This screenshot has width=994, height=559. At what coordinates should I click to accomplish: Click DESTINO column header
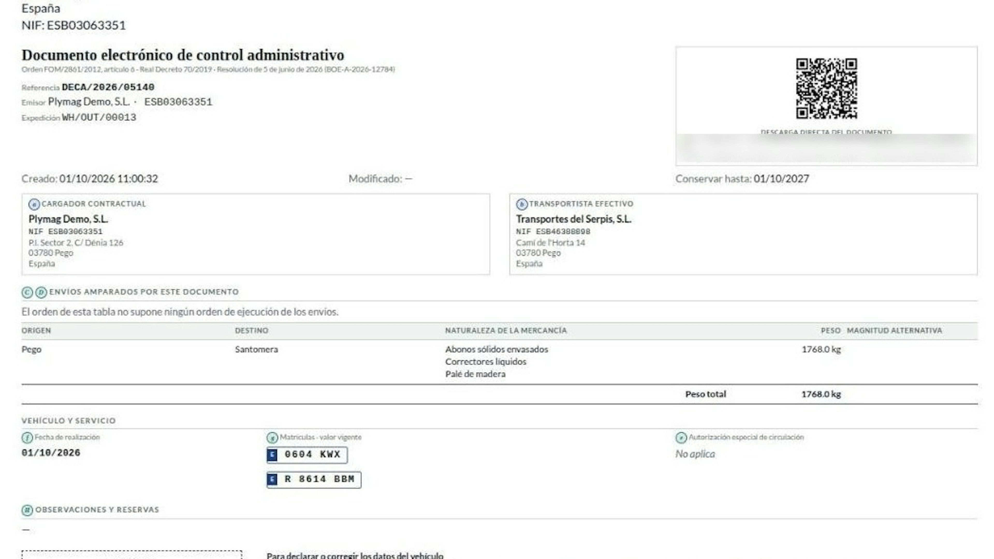pos(252,331)
